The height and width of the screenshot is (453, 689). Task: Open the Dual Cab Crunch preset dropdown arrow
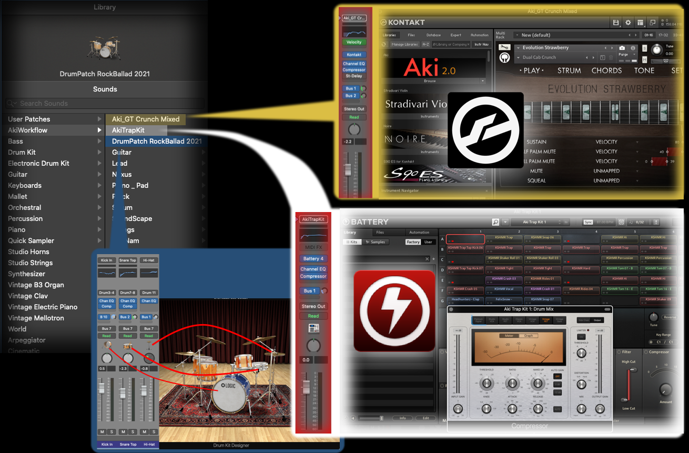(519, 57)
